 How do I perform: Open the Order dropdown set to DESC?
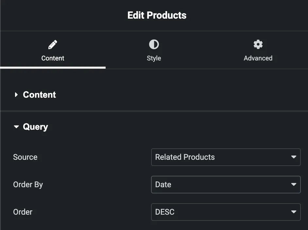tap(226, 212)
